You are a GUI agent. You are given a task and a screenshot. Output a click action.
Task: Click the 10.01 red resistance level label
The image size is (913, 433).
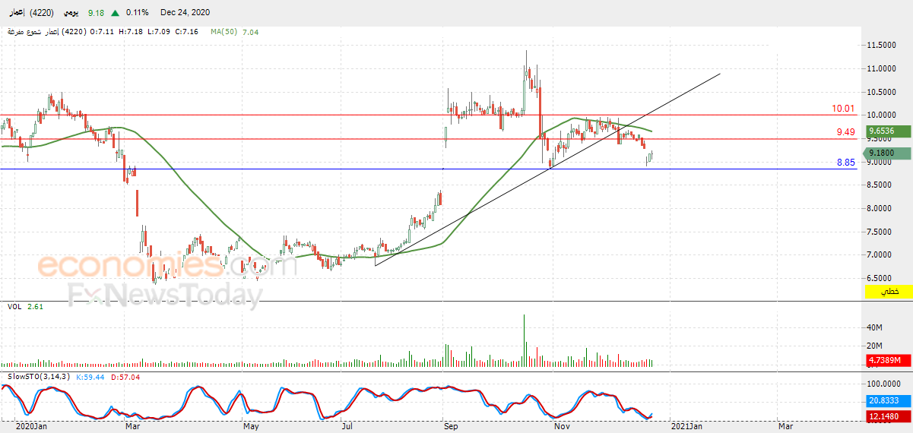point(845,109)
